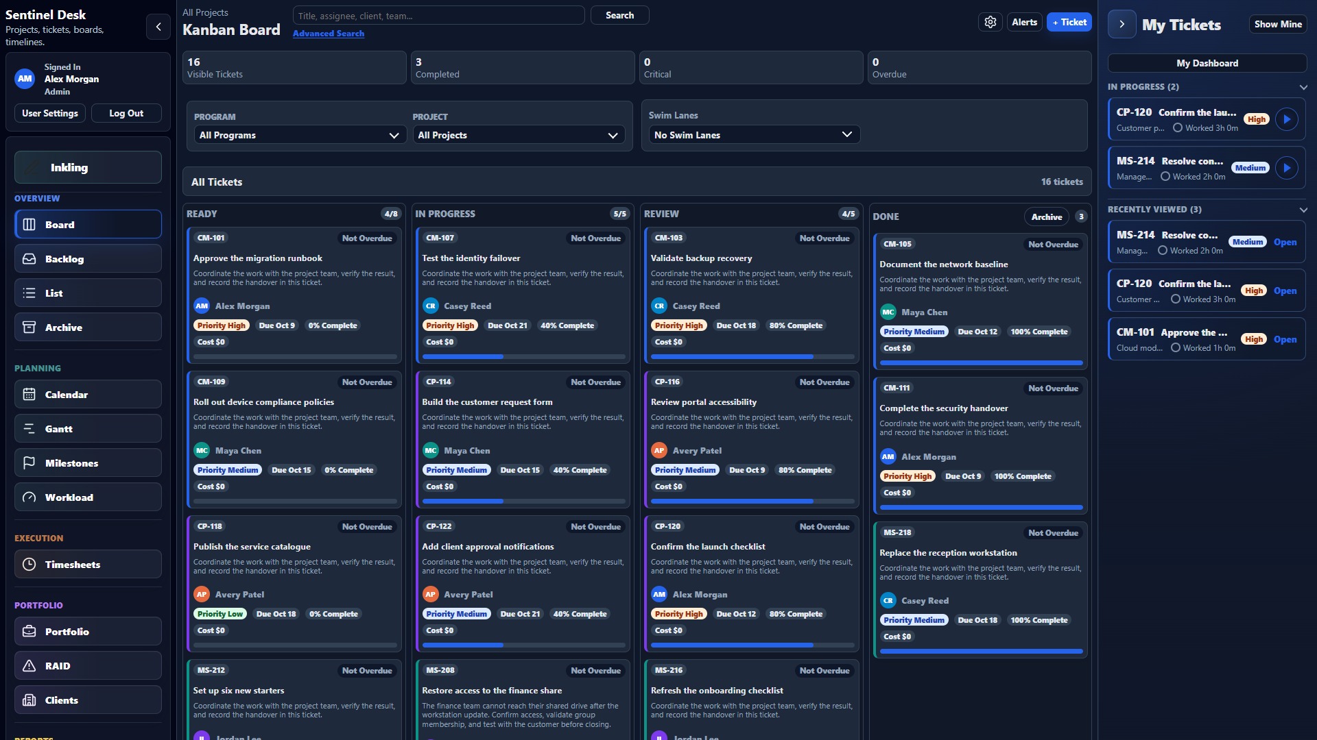Click the Priority High tag on CM-101
The width and height of the screenshot is (1317, 740).
[222, 325]
